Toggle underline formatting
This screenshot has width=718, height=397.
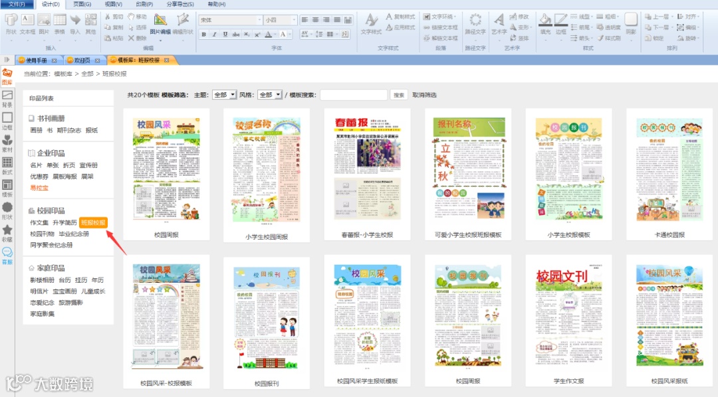pos(225,35)
